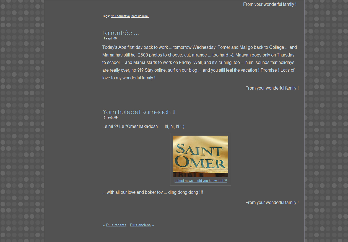Go to 'Plus anciens' posts
The height and width of the screenshot is (242, 348).
click(140, 225)
